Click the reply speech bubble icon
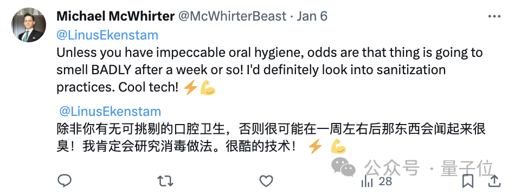The height and width of the screenshot is (195, 514). [65, 180]
